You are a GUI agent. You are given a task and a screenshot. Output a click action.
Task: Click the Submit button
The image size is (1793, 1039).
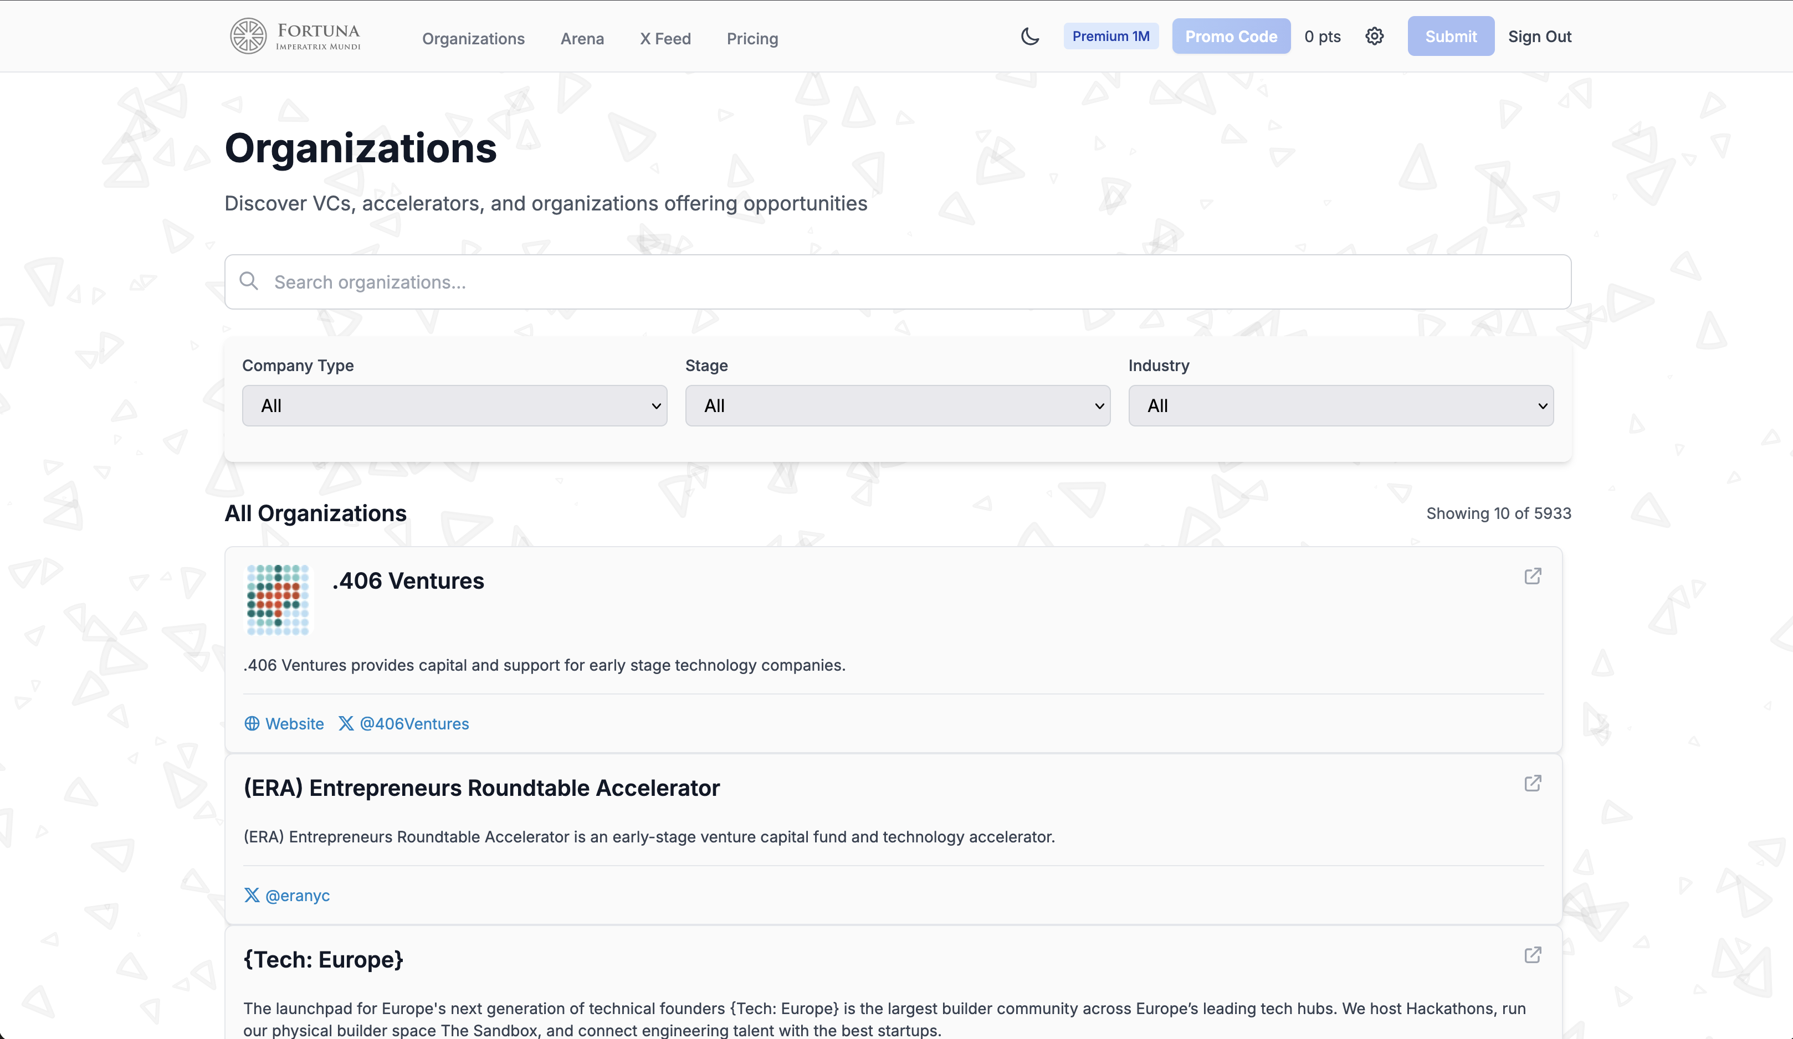click(1450, 36)
